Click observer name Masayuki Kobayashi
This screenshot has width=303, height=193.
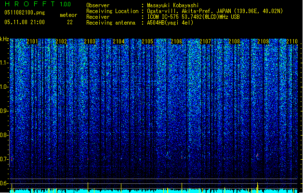[x=173, y=5]
